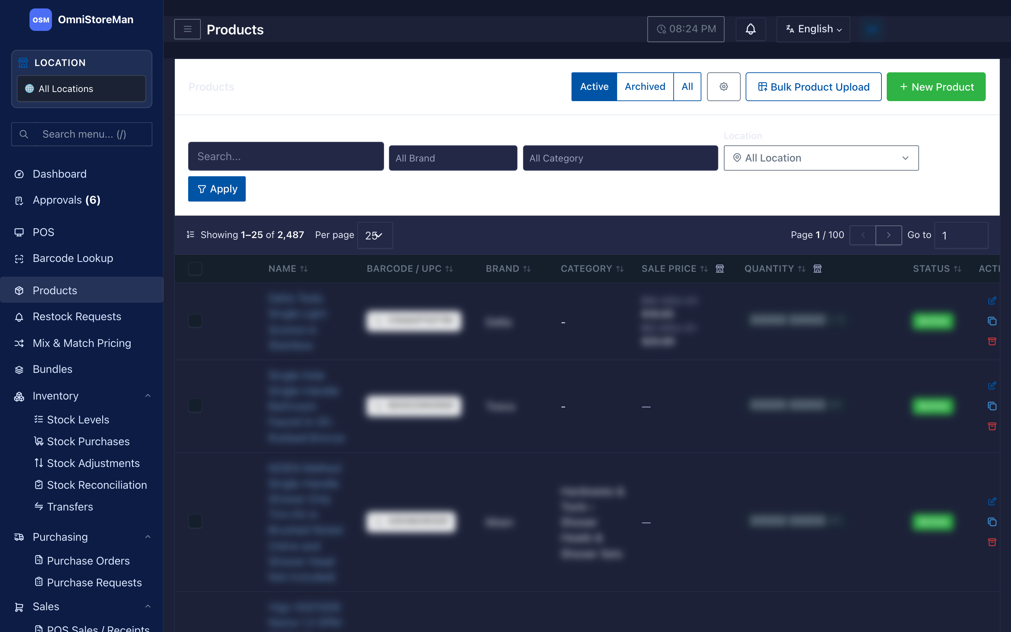The image size is (1011, 632).
Task: Click the Apply filter button
Action: [216, 189]
